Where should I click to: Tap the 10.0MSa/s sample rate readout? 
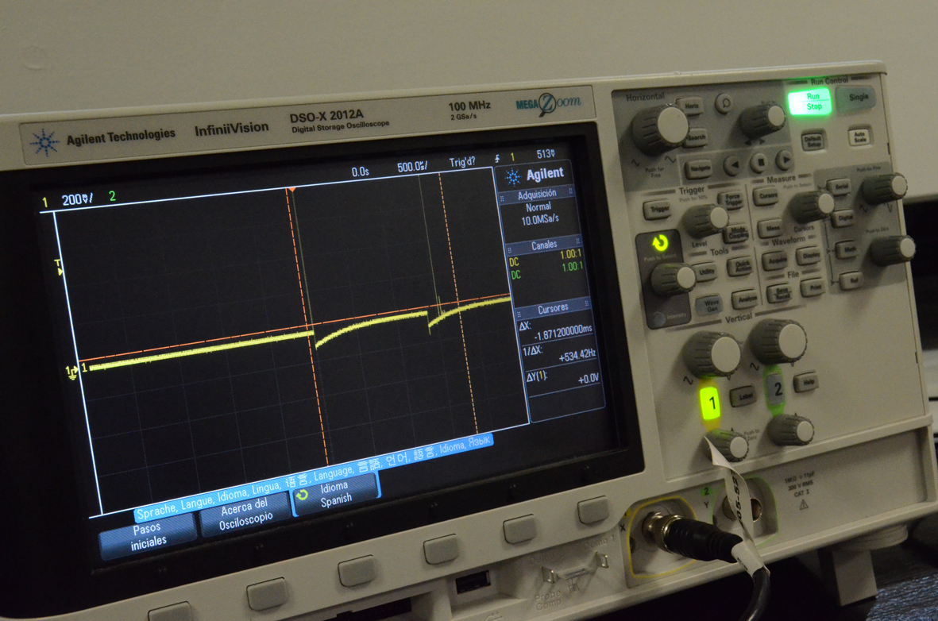[x=539, y=219]
